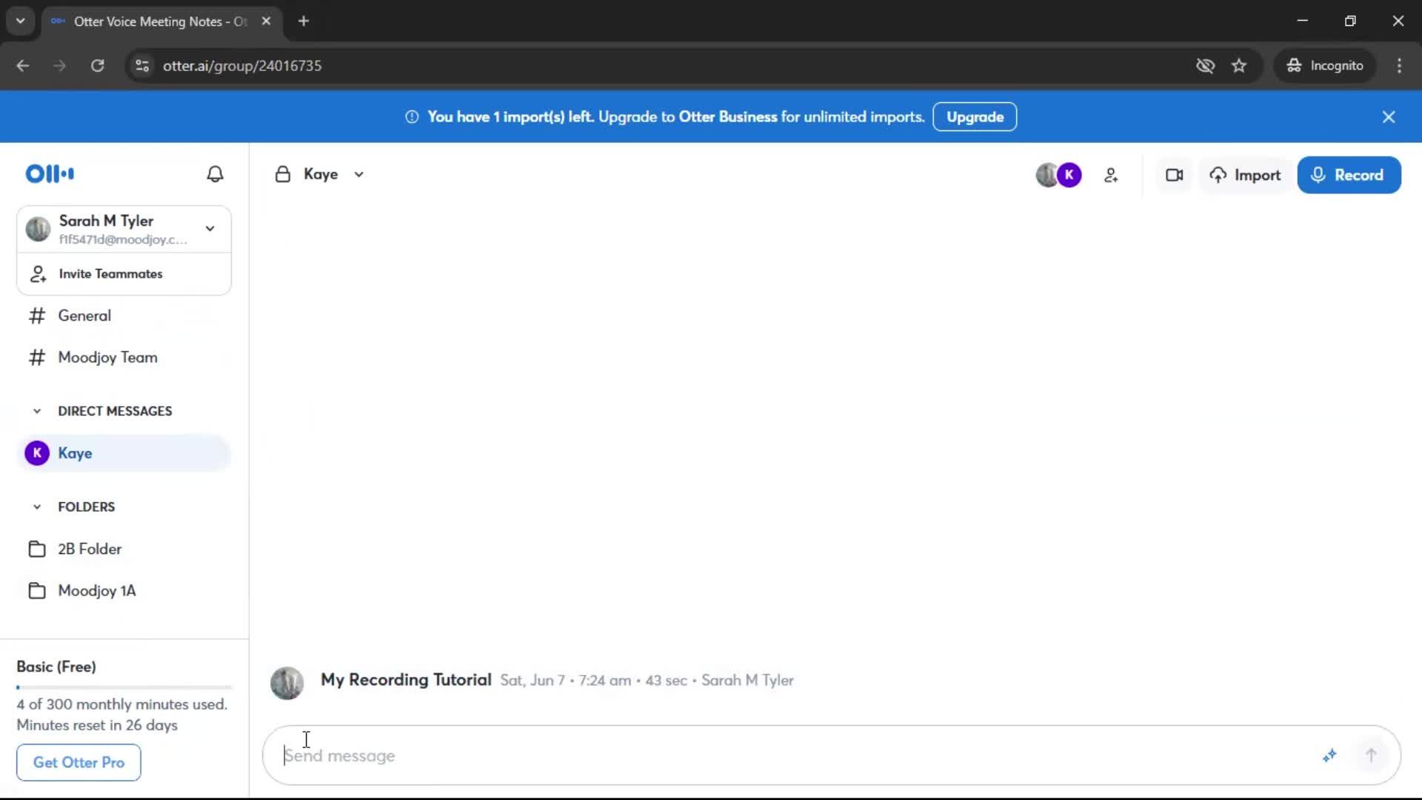1422x800 pixels.
Task: Collapse Folders section
Action: point(37,507)
